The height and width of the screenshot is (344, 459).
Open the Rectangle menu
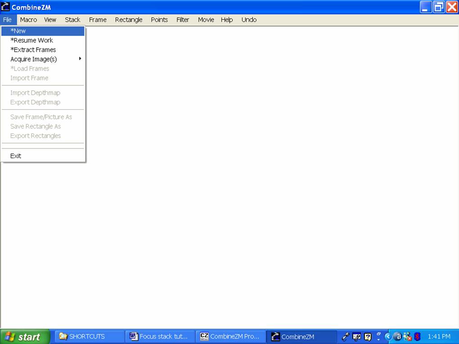(129, 20)
